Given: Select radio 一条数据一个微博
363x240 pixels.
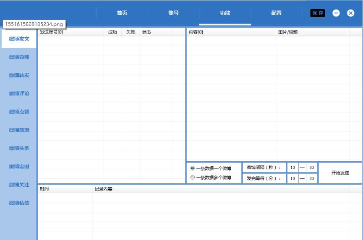Looking at the screenshot, I should [192, 168].
